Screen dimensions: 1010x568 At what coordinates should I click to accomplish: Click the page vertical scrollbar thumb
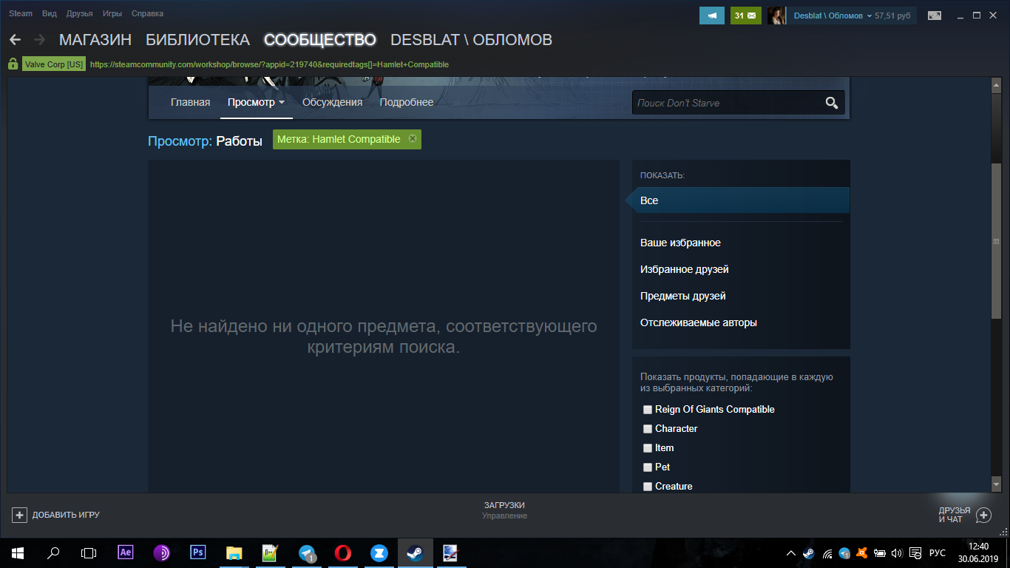tap(996, 240)
